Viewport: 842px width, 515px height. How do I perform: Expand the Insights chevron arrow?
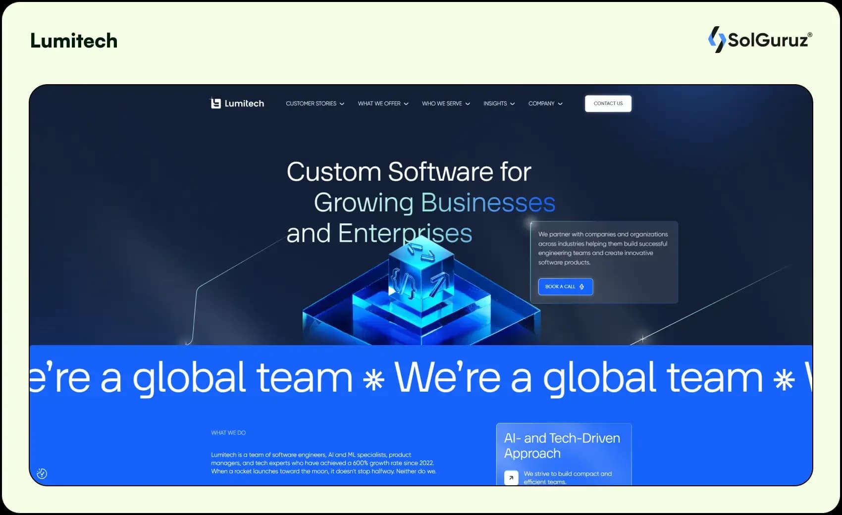coord(512,104)
